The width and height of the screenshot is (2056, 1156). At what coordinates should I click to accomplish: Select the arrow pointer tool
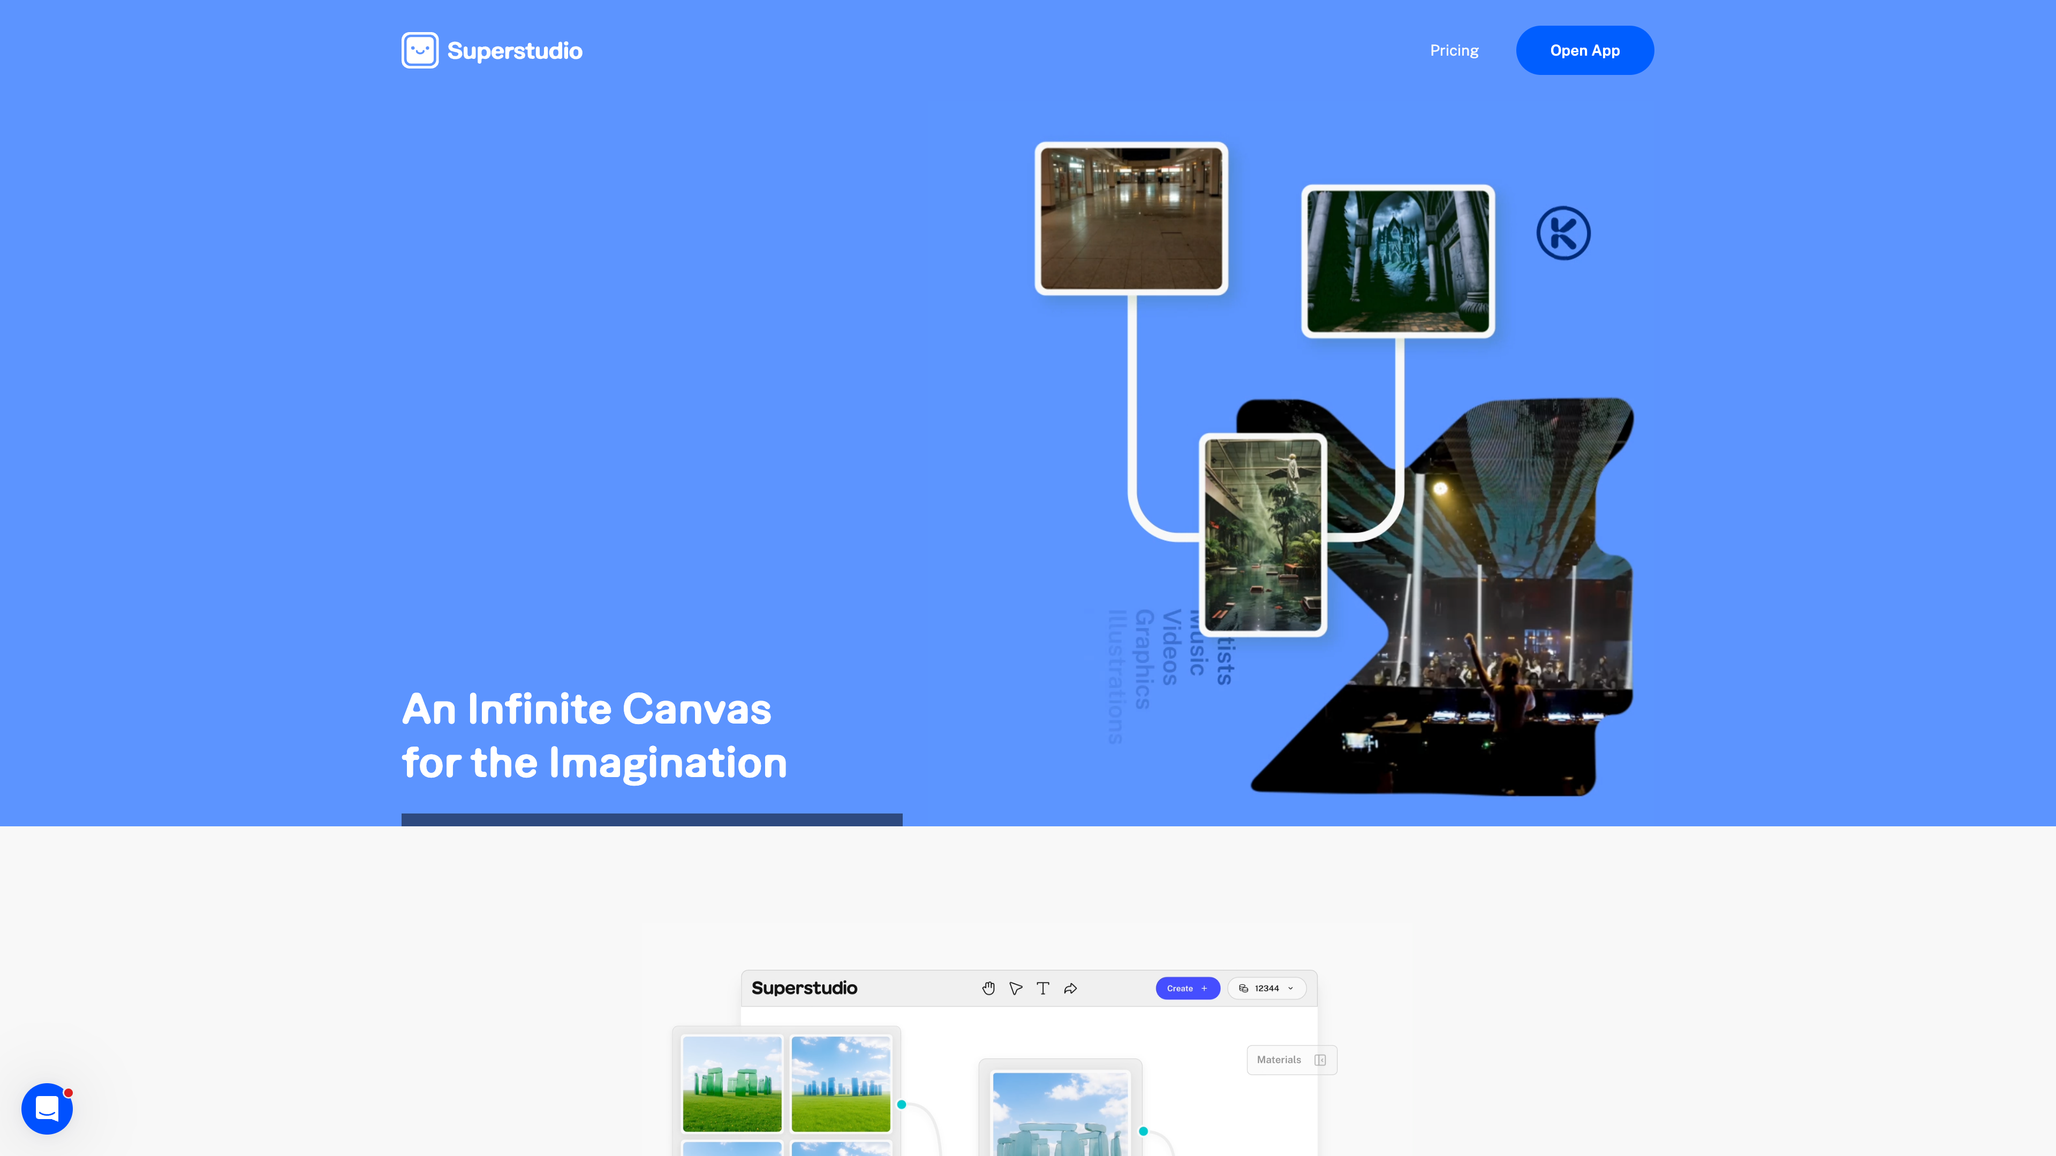(x=1015, y=988)
